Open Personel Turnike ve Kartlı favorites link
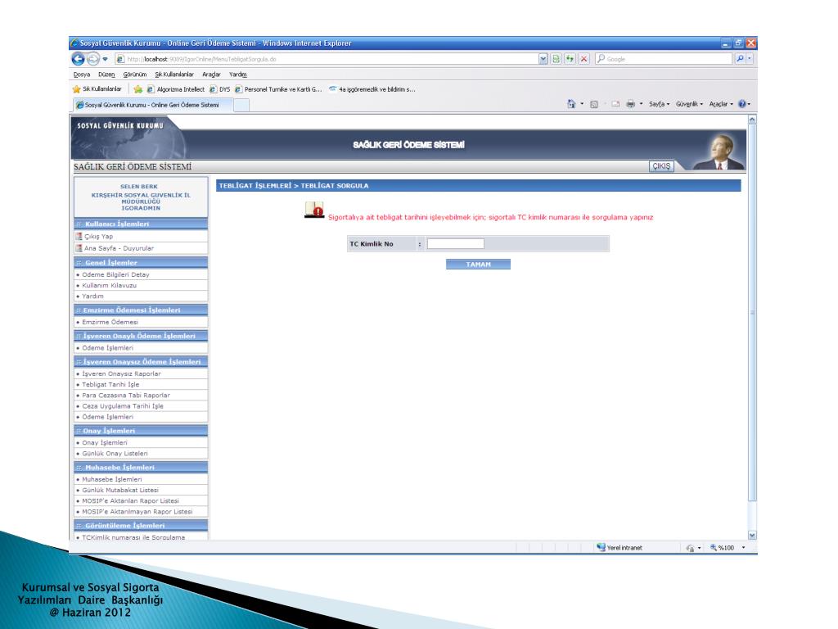 coord(278,89)
